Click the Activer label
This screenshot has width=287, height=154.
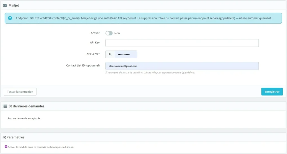(x=95, y=33)
